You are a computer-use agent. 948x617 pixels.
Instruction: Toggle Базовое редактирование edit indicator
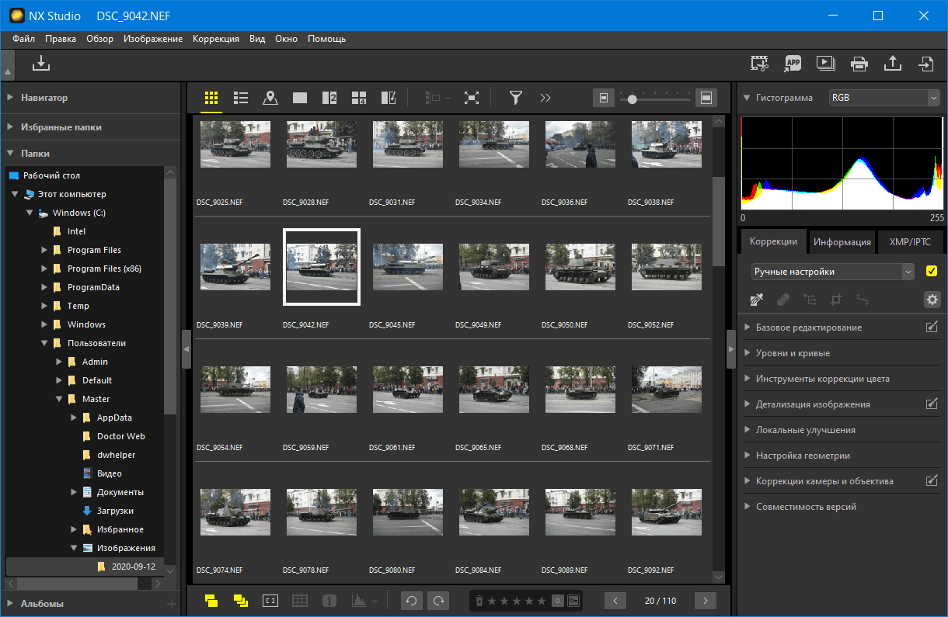tap(932, 327)
